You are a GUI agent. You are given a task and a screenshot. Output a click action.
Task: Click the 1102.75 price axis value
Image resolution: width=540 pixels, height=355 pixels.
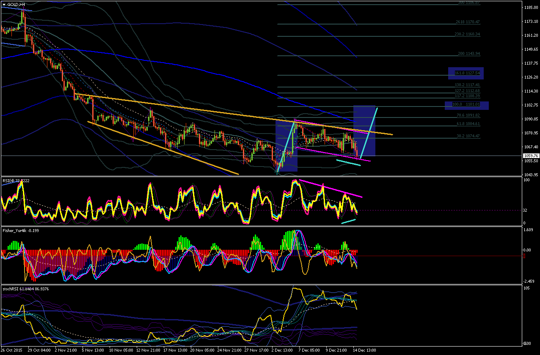[x=530, y=105]
